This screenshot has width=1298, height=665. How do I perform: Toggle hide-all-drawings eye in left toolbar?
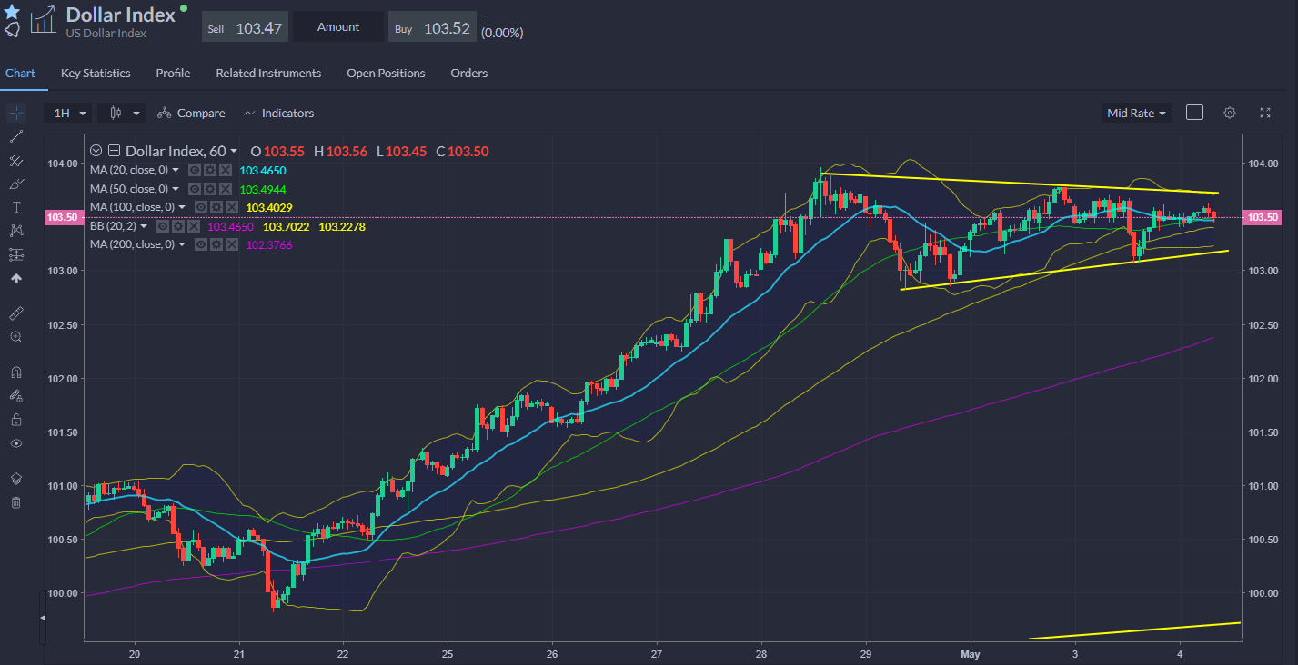click(15, 443)
